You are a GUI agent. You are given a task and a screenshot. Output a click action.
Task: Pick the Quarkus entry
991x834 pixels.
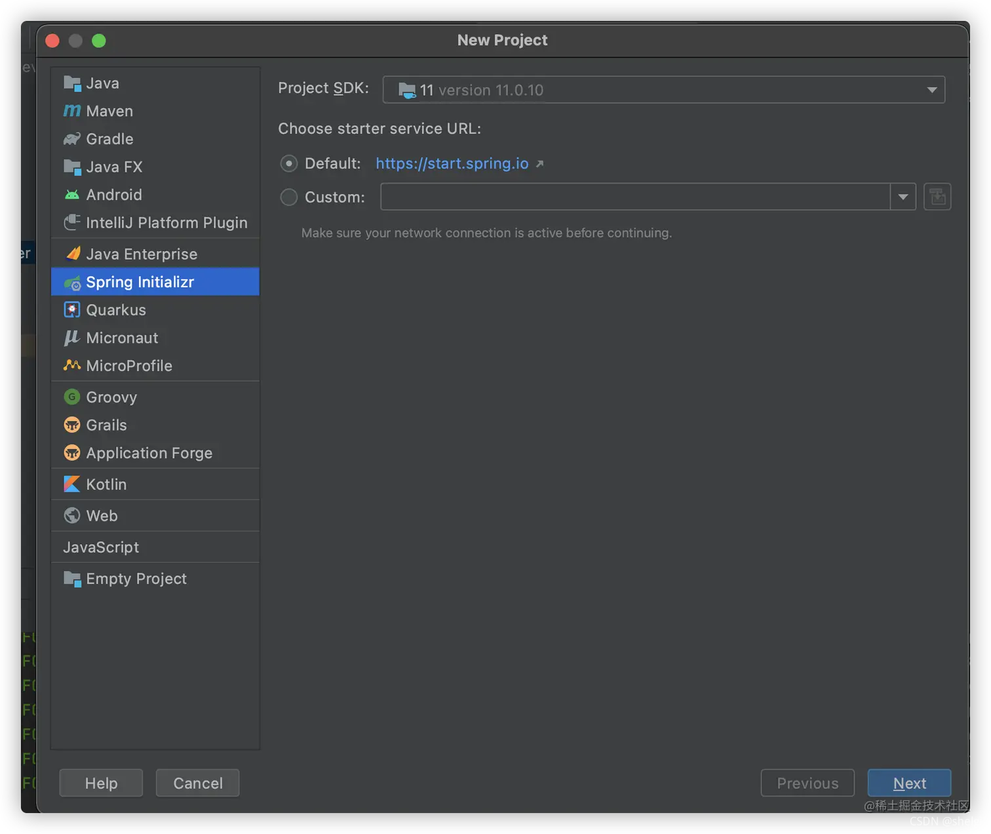(155, 309)
